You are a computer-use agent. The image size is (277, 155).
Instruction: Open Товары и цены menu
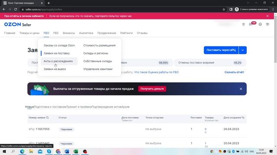[x=29, y=33]
